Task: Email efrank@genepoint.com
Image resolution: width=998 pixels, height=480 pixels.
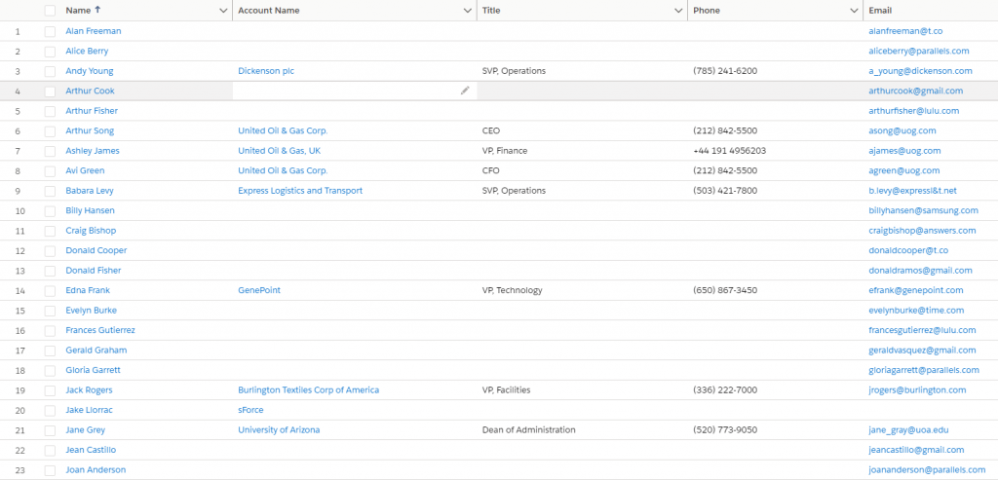Action: pos(916,290)
